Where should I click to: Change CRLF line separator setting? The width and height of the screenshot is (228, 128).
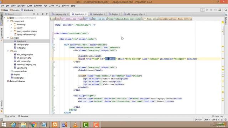[x=207, y=120]
